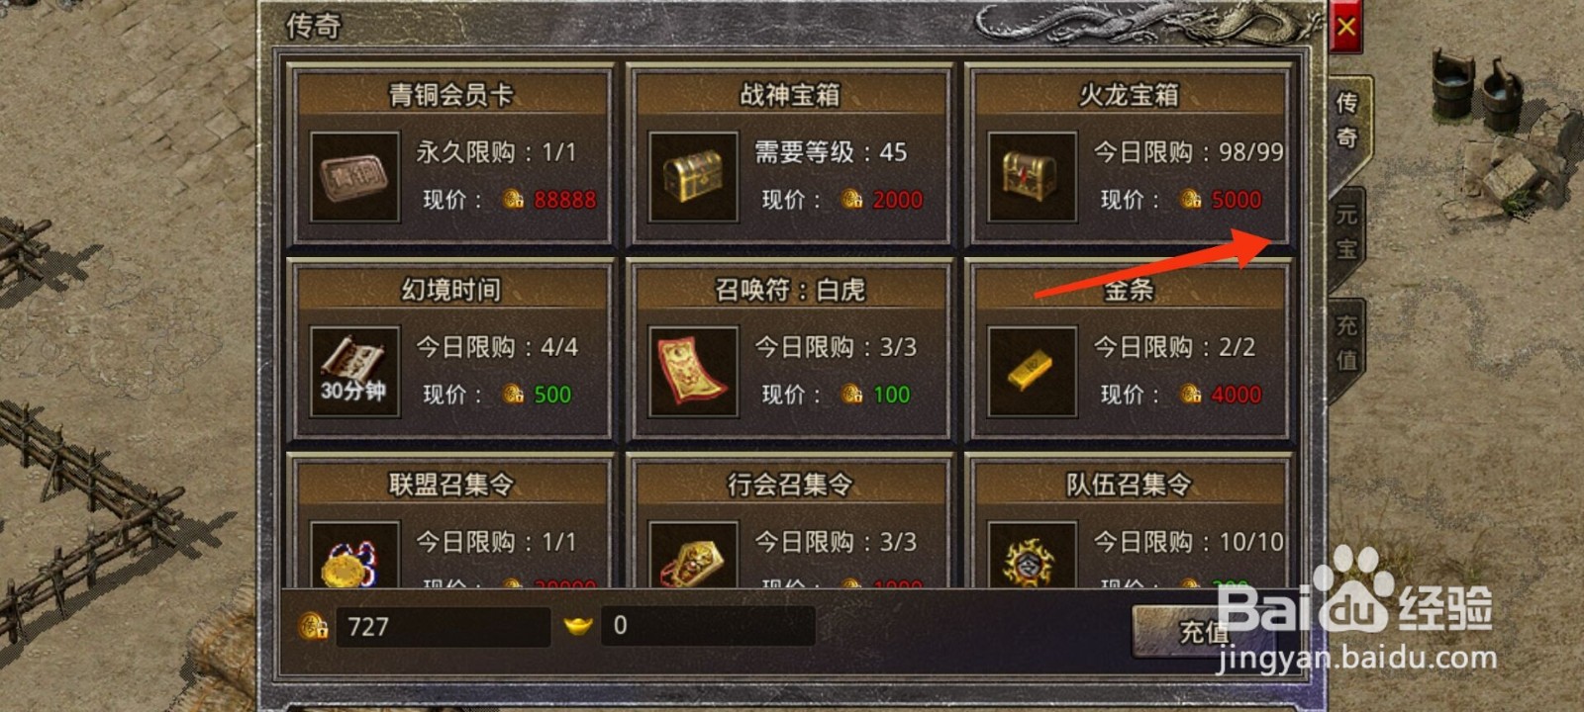Viewport: 1584px width, 712px height.
Task: Close the shop with the red X
Action: pos(1346,27)
